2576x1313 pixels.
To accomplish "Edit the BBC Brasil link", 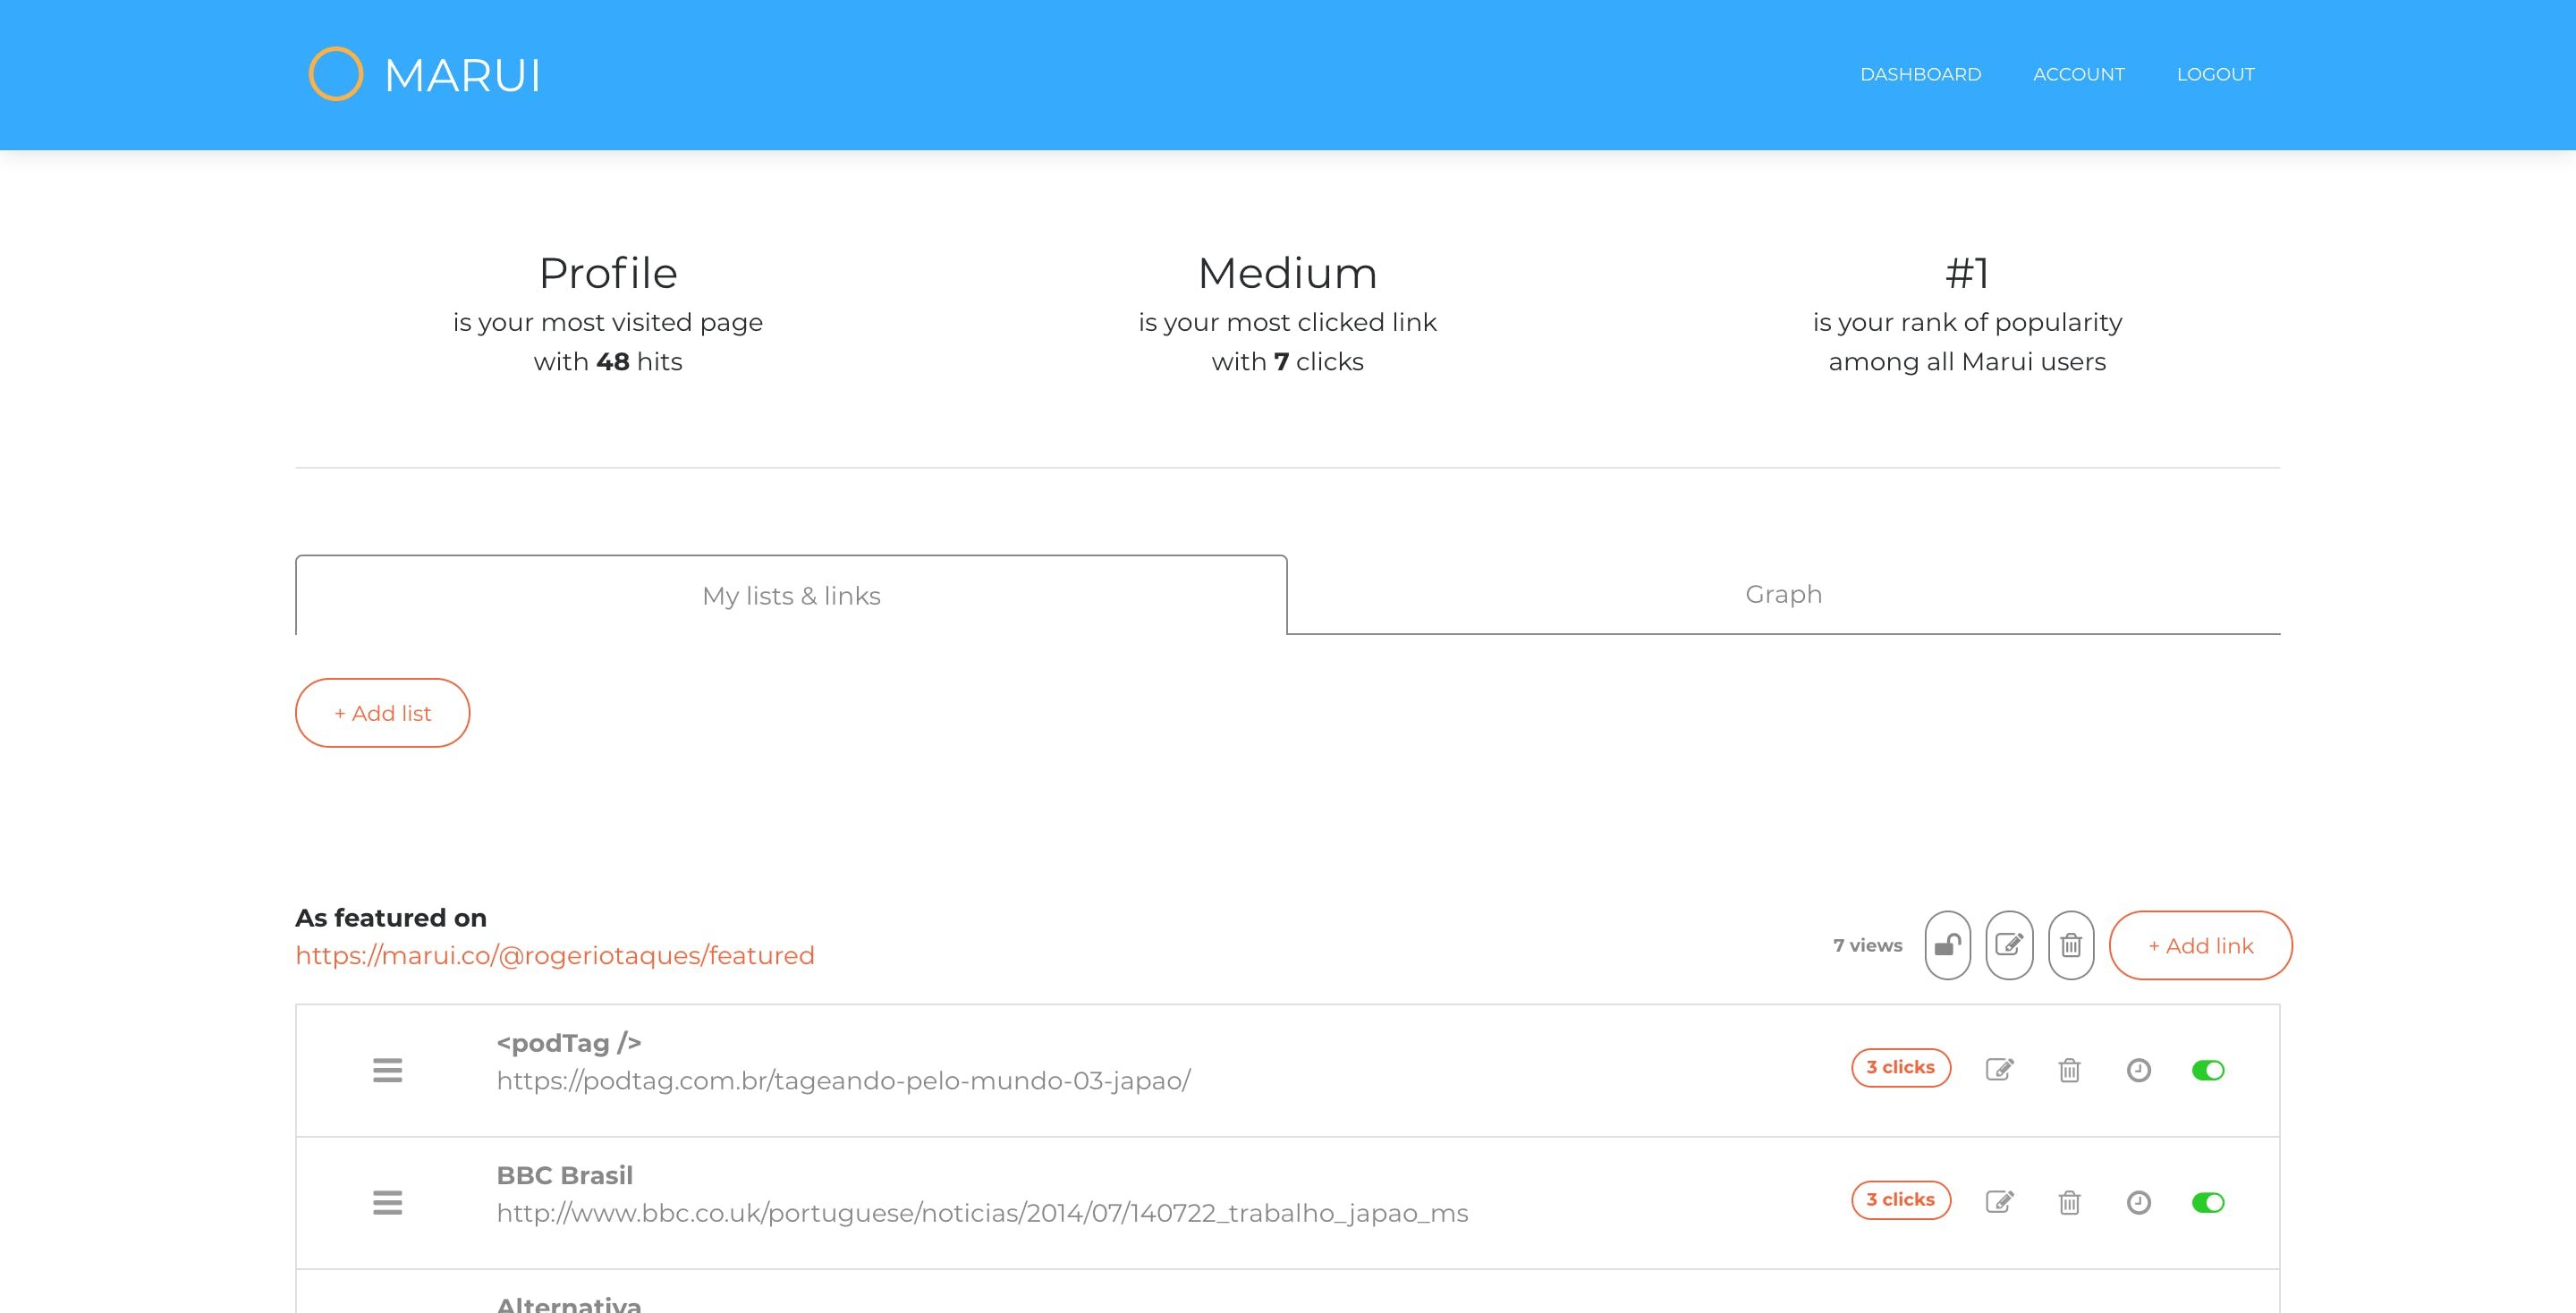I will [x=1999, y=1202].
